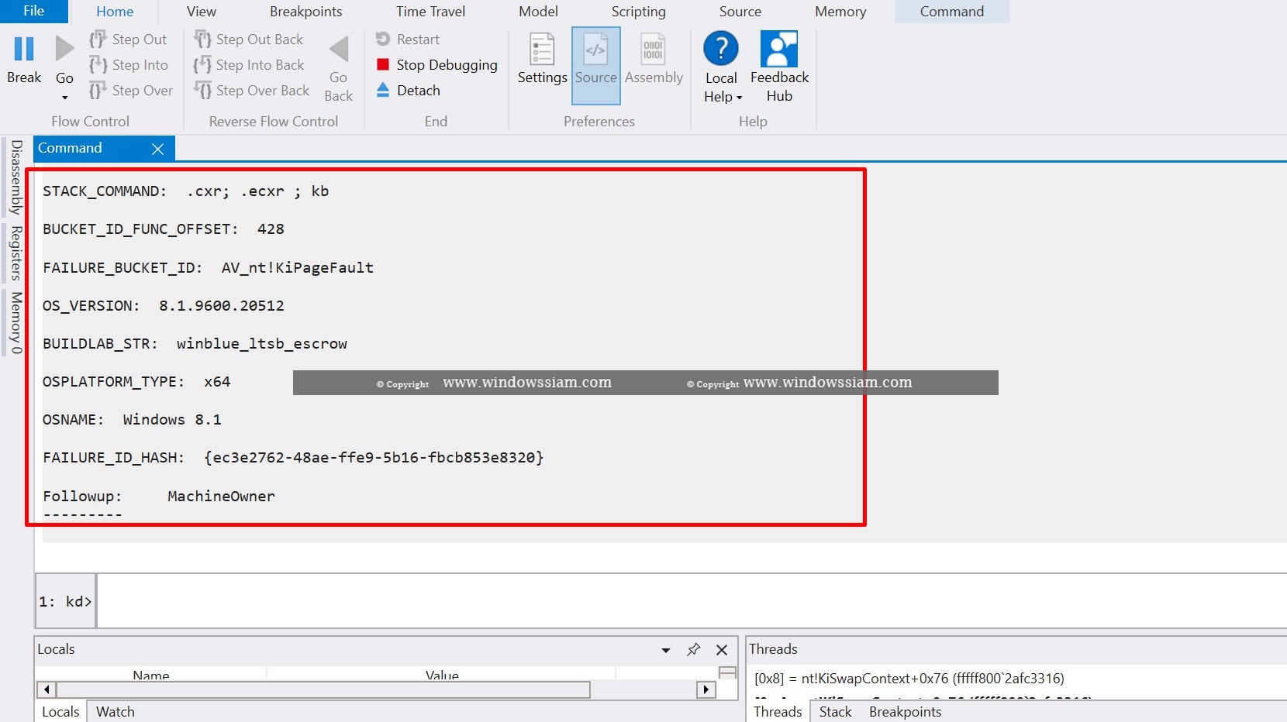Switch to the bottom Breakpoints tab
The width and height of the screenshot is (1287, 722).
(905, 712)
